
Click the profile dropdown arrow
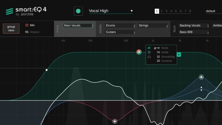click(132, 11)
